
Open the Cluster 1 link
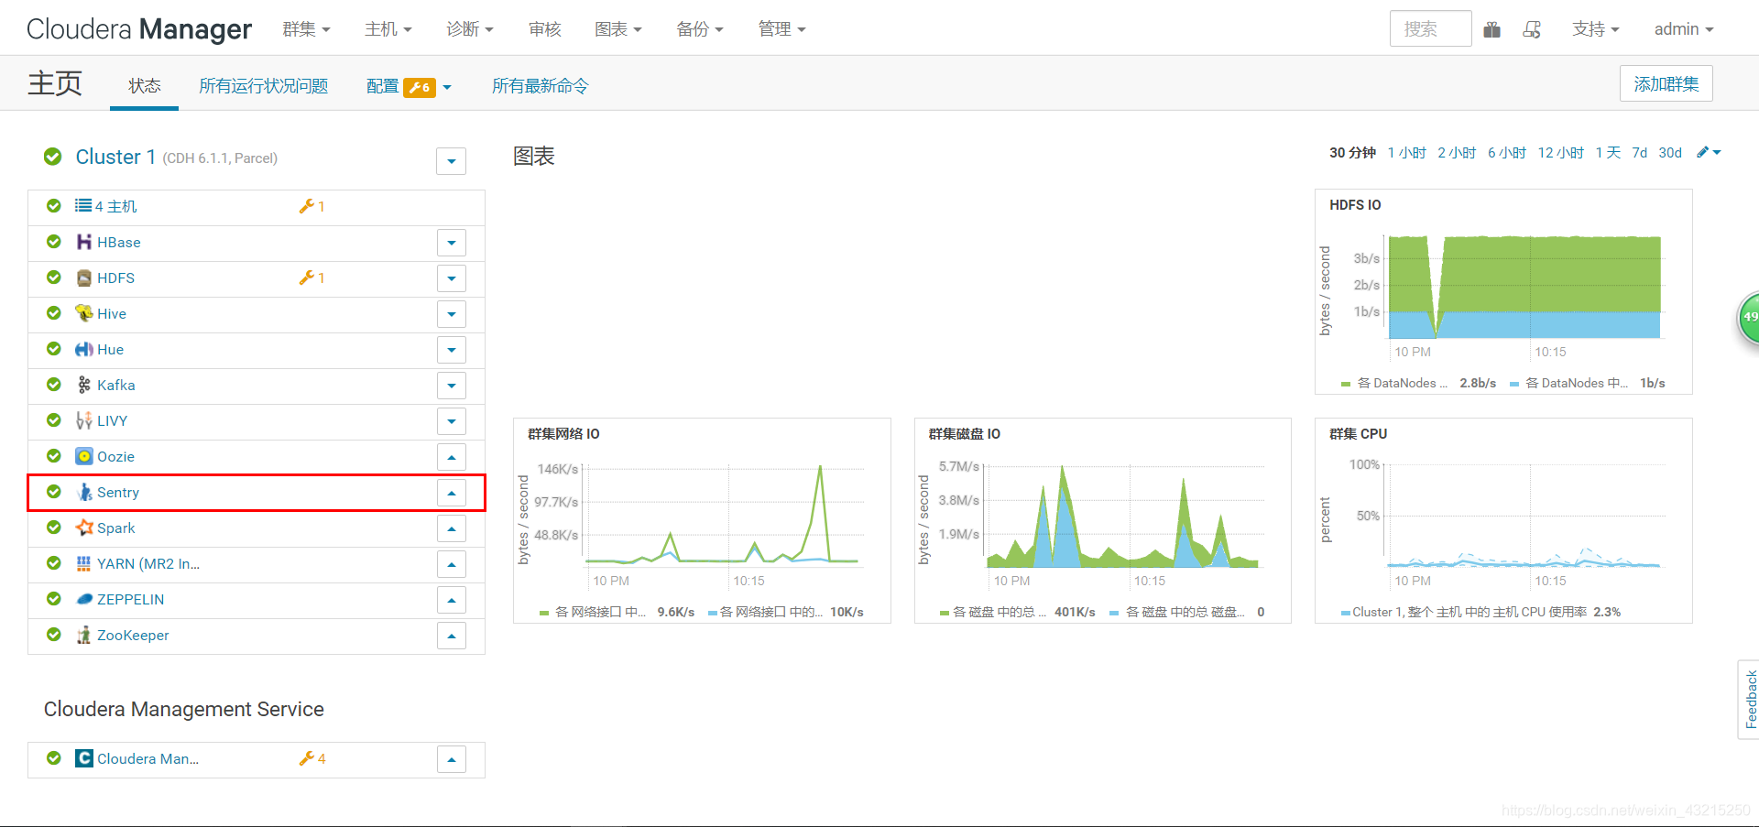[115, 157]
